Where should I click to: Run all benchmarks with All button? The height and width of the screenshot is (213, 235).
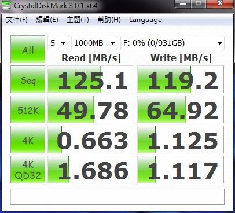(28, 49)
